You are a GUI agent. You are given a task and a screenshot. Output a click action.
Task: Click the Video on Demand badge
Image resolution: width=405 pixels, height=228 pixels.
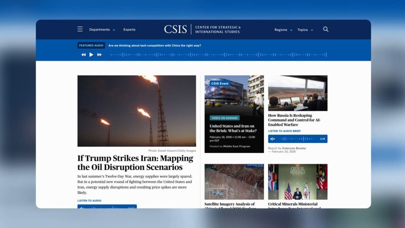(224, 118)
